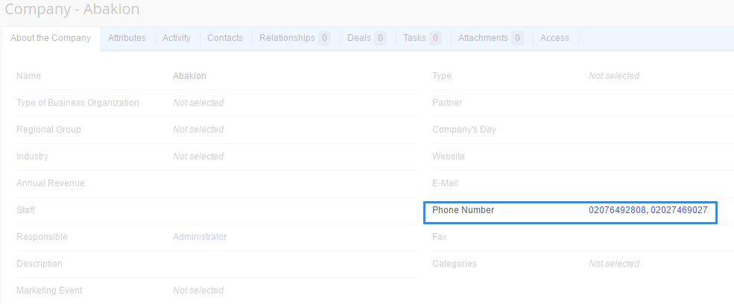
Task: Go to the Contacts tab
Action: coord(225,38)
